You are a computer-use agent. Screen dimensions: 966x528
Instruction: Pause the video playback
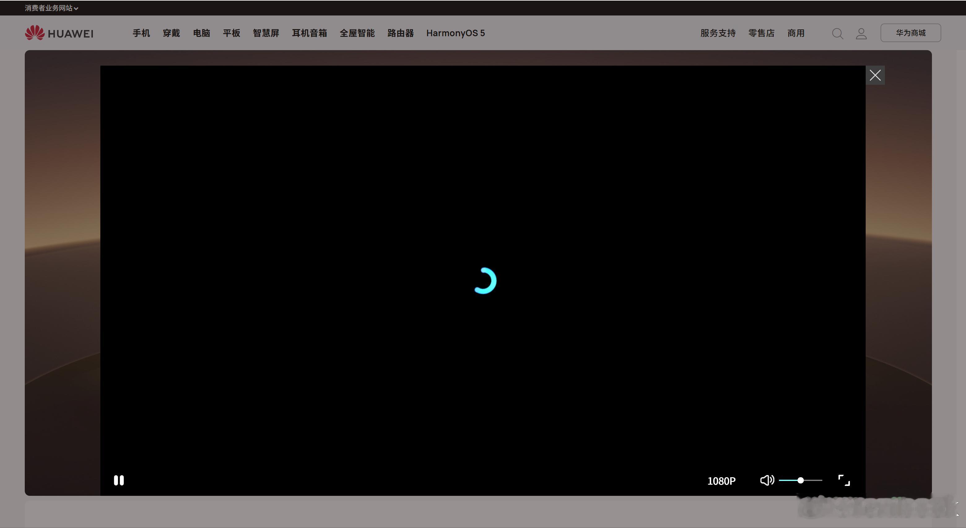click(x=119, y=480)
